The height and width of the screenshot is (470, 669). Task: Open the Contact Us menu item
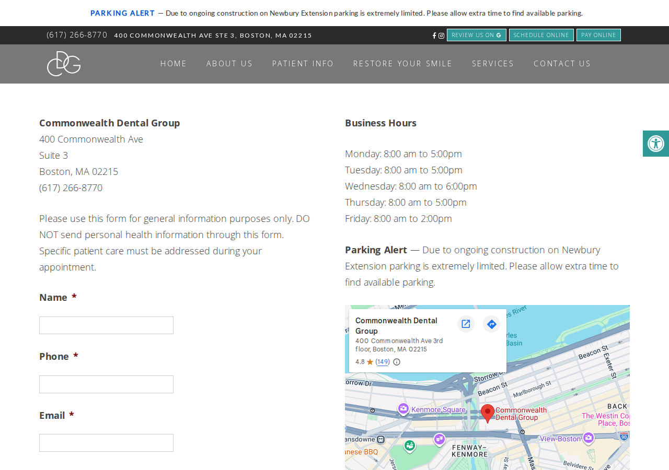point(562,64)
